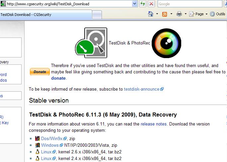This screenshot has height=162, width=227.
Task: Click the orange Donate button
Action: (x=40, y=72)
